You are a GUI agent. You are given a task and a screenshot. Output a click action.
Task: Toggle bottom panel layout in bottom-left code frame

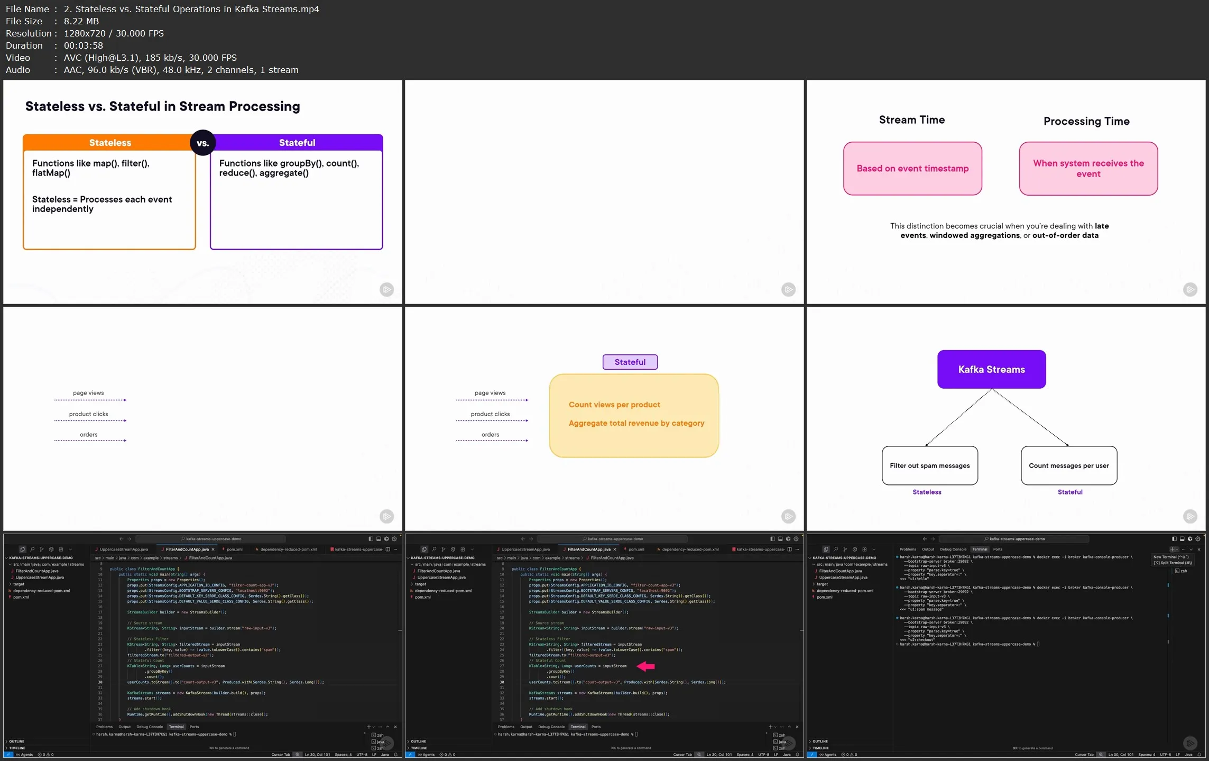pyautogui.click(x=379, y=539)
